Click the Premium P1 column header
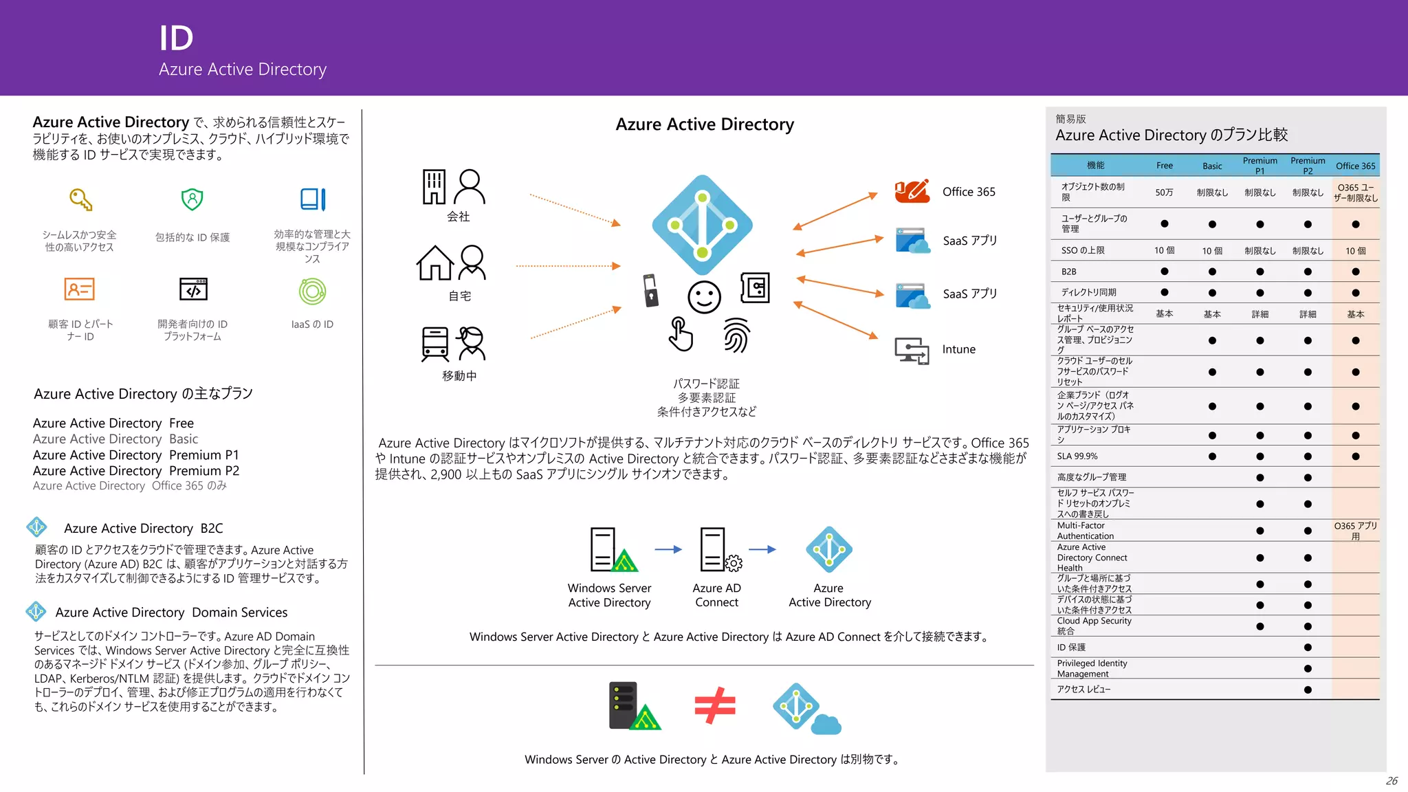The image size is (1408, 792). [1259, 165]
